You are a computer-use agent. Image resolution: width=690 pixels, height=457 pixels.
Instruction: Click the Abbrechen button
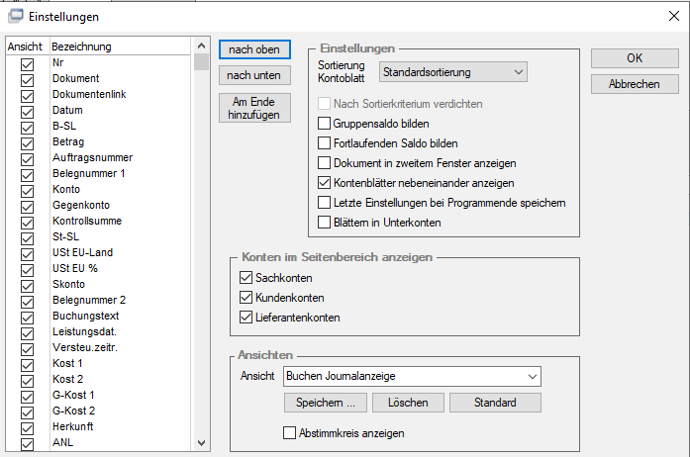(x=635, y=84)
